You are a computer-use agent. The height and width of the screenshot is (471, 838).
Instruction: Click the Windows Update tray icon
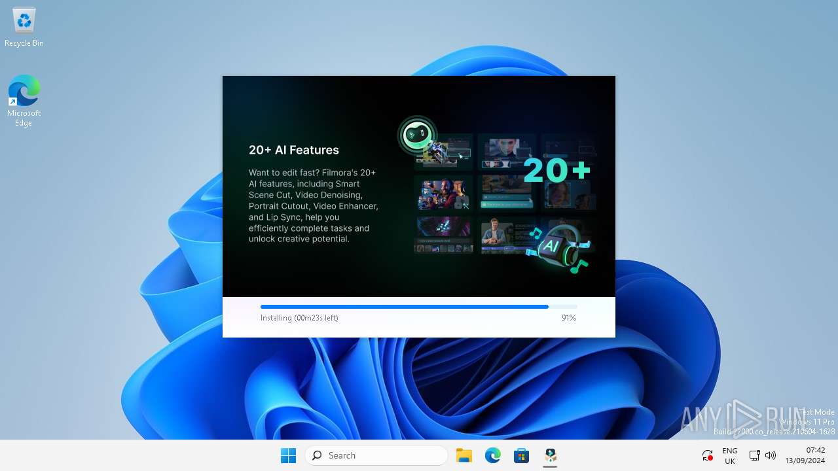click(x=707, y=455)
